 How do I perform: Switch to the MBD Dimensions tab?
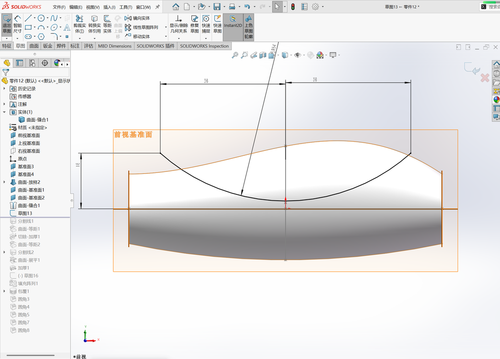click(x=115, y=46)
